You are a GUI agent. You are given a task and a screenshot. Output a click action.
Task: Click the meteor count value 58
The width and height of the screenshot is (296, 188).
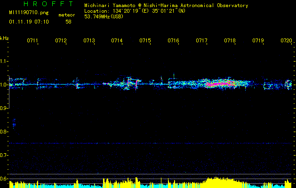tap(68, 22)
